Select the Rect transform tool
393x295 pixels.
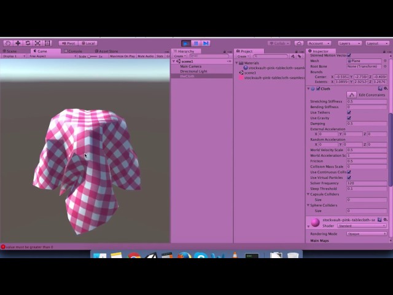coord(48,43)
